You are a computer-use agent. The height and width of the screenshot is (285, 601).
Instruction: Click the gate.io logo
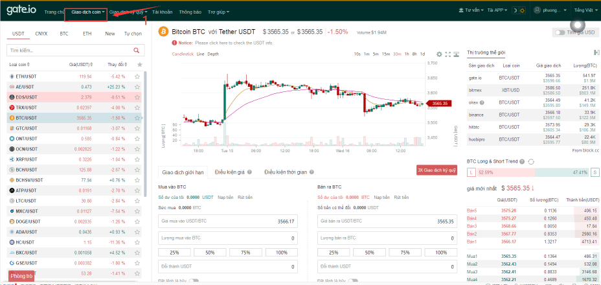point(21,10)
